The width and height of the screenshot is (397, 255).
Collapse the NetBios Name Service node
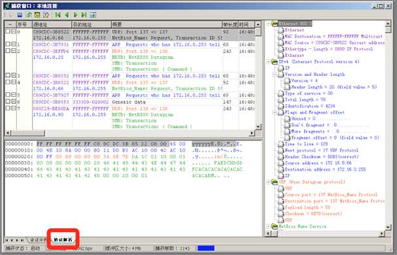(x=268, y=226)
